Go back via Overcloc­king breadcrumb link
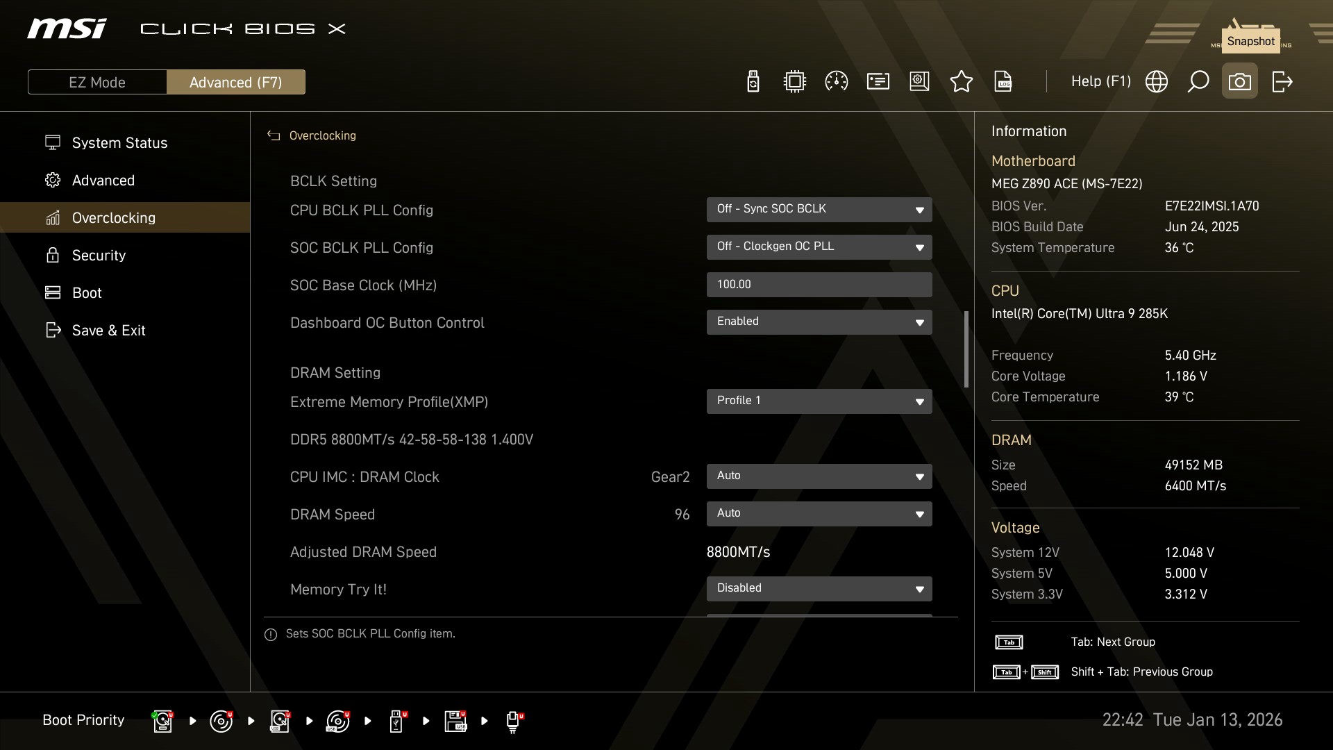Image resolution: width=1333 pixels, height=750 pixels. pos(321,135)
